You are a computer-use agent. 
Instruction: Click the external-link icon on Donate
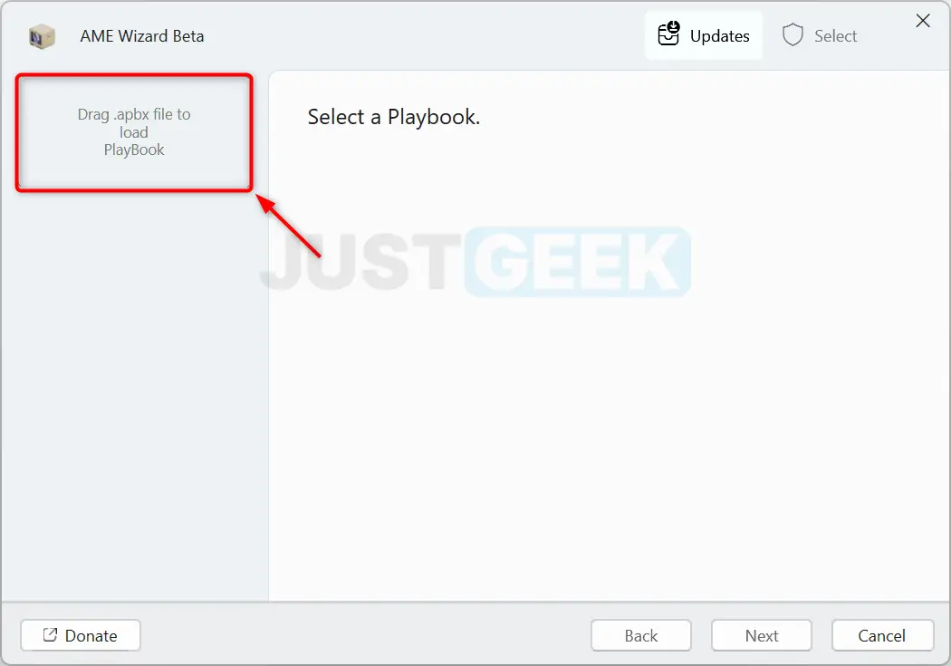pyautogui.click(x=51, y=634)
